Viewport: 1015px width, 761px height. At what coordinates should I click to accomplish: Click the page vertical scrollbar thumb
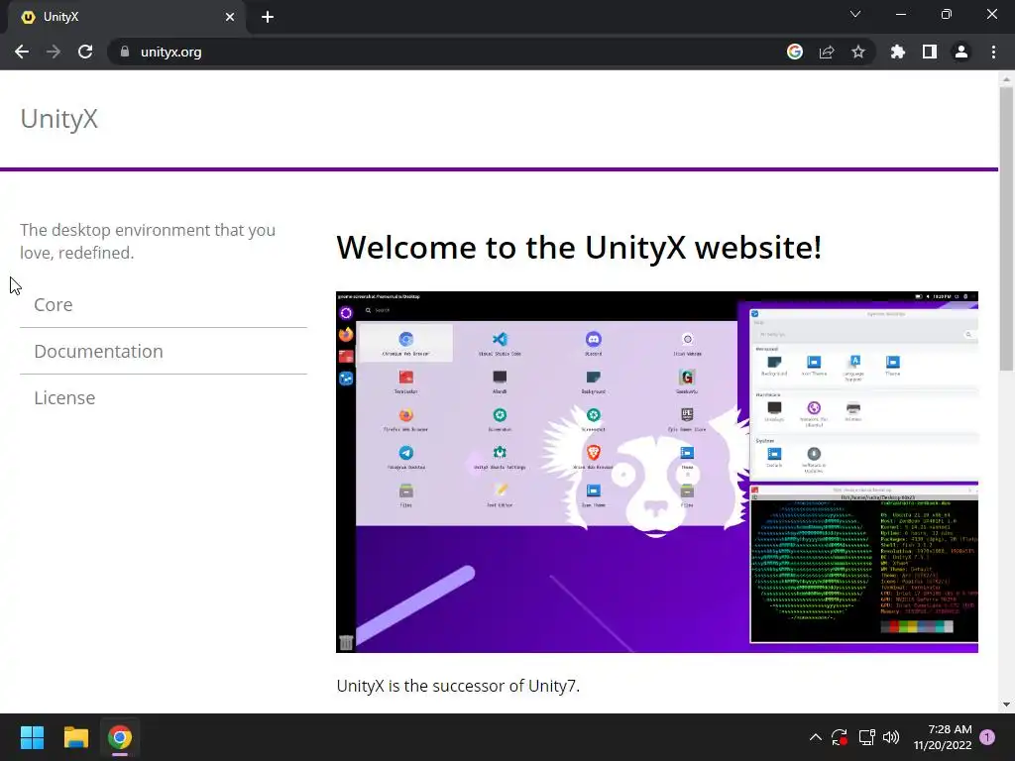tap(1006, 228)
